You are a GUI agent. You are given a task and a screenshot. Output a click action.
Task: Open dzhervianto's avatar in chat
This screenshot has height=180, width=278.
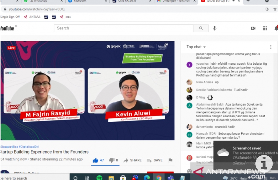point(189,127)
